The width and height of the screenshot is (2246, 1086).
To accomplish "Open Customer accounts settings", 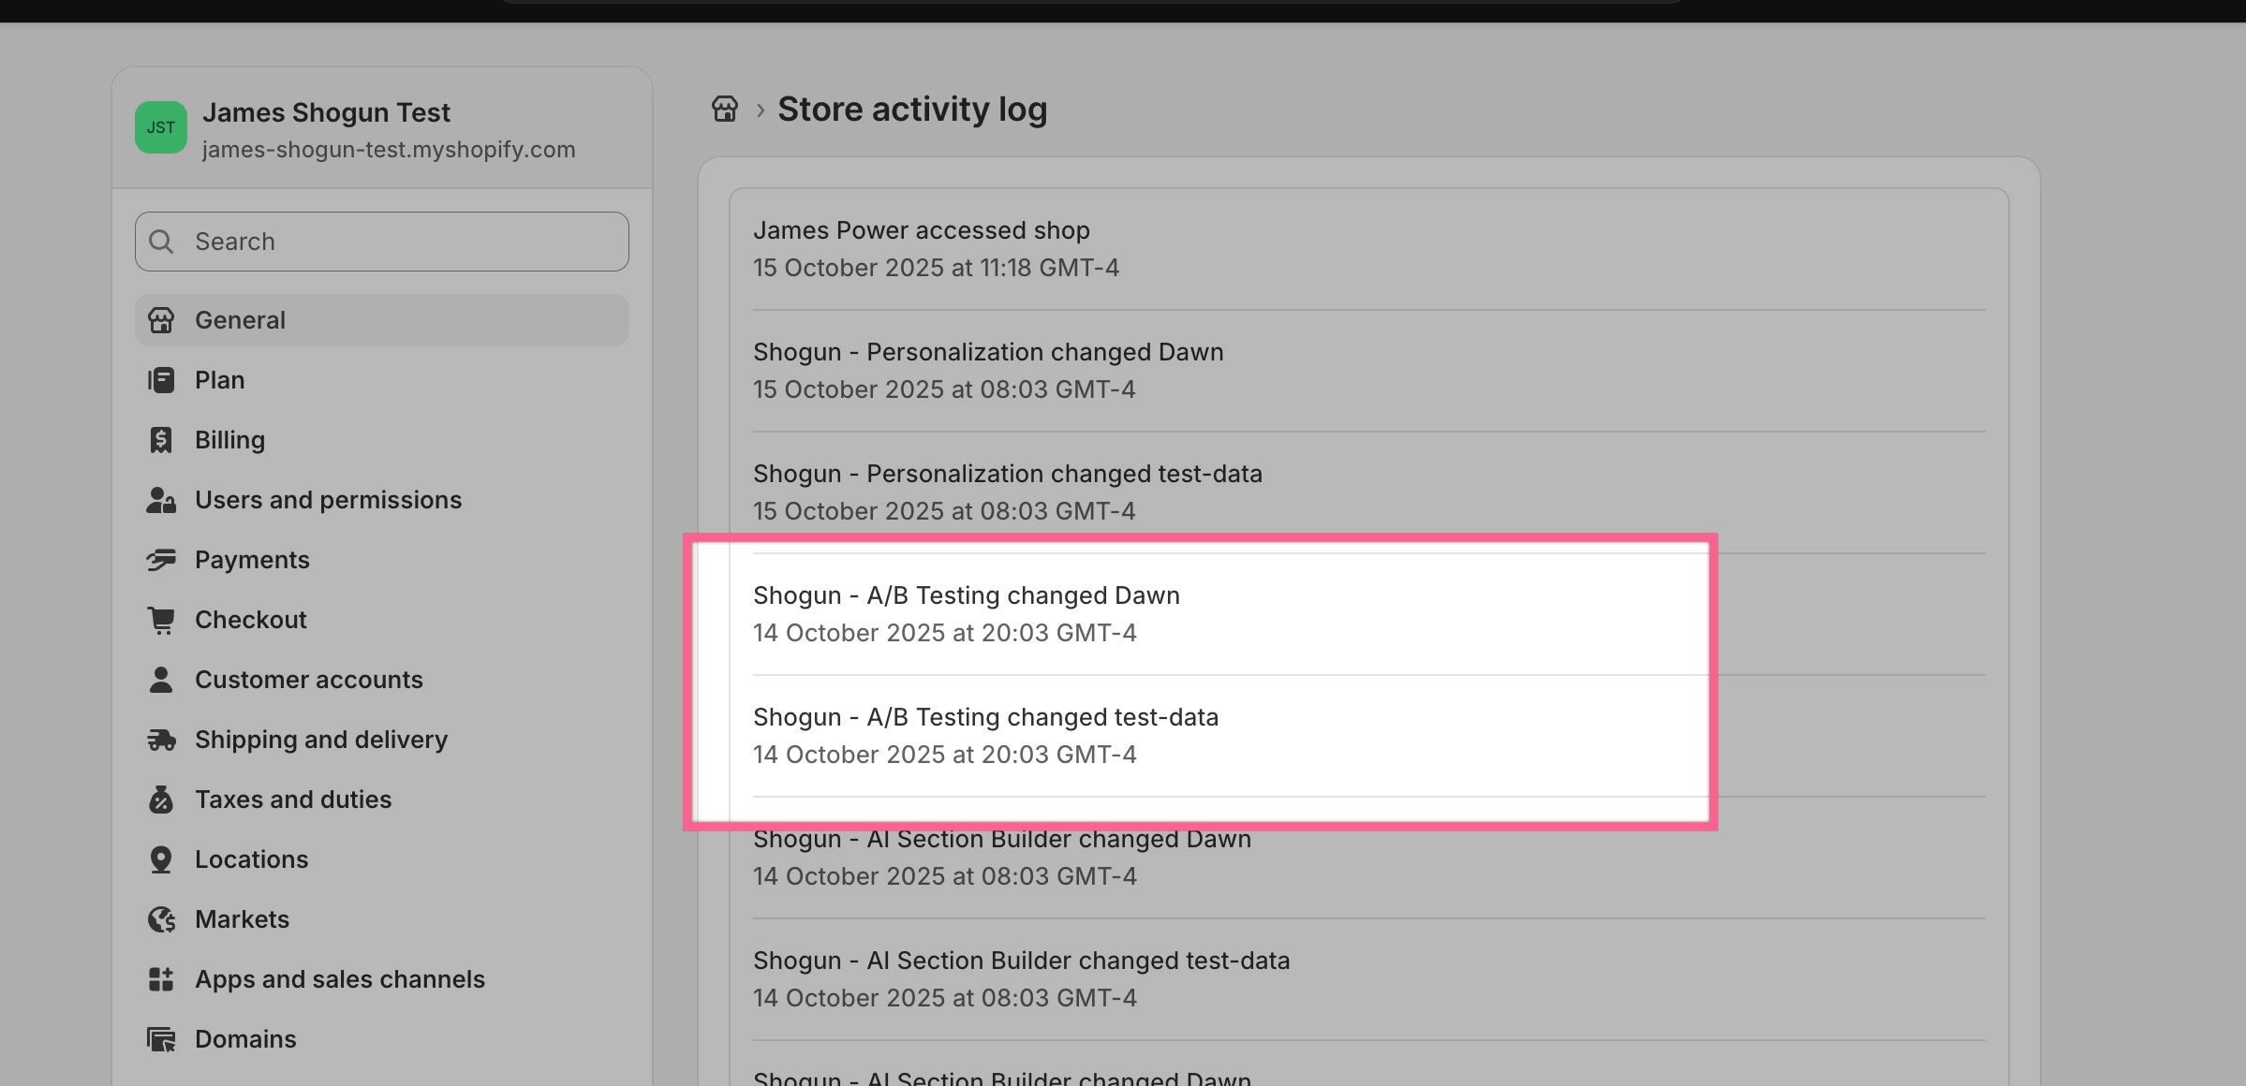I will pyautogui.click(x=308, y=680).
